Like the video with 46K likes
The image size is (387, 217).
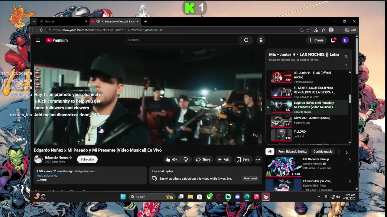point(171,159)
